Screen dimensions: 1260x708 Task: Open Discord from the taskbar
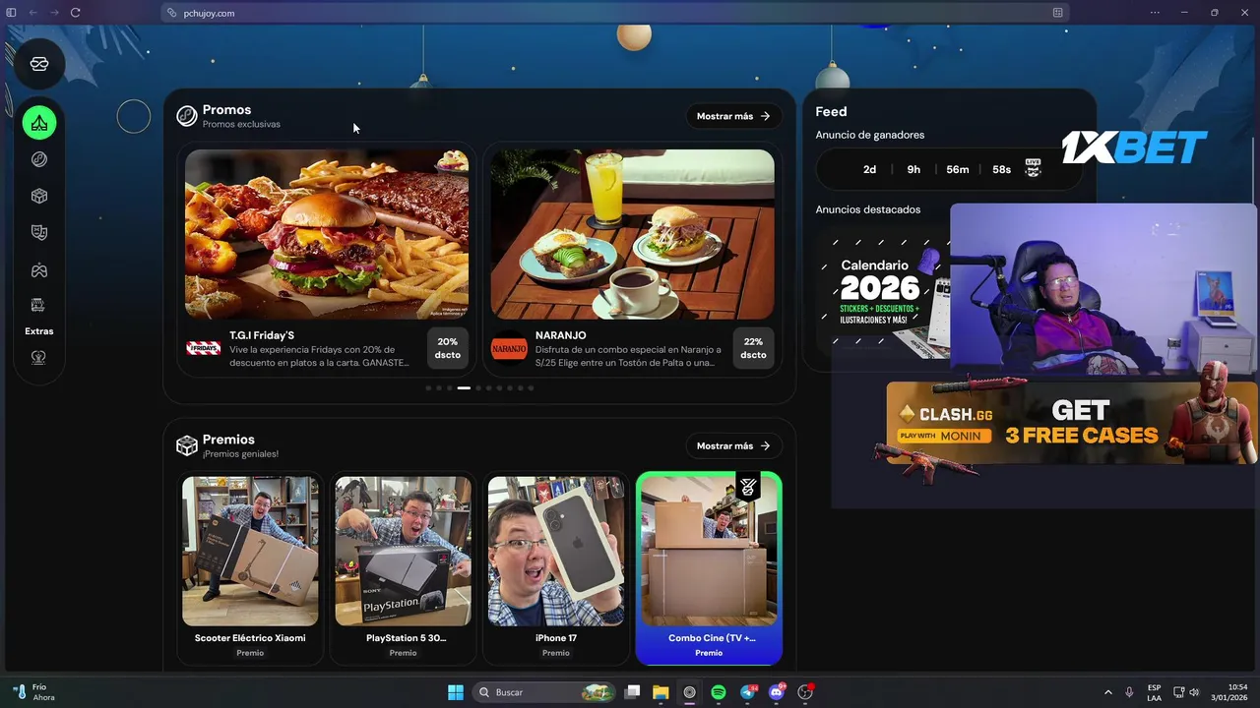(x=777, y=692)
